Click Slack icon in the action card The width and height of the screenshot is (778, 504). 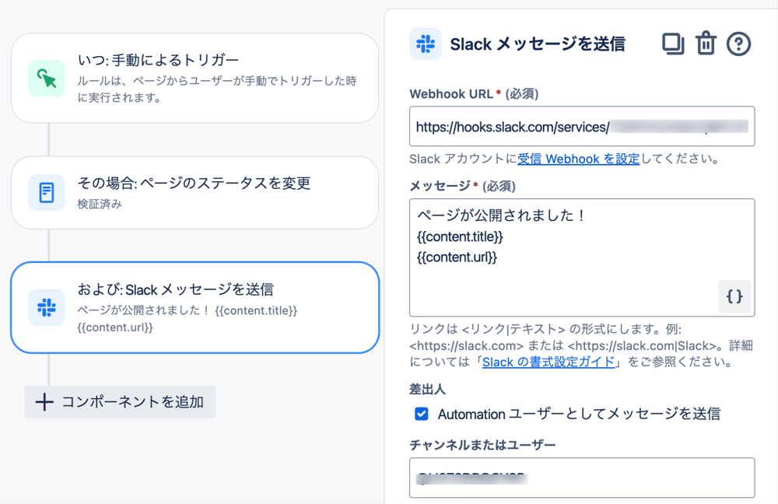pyautogui.click(x=47, y=307)
